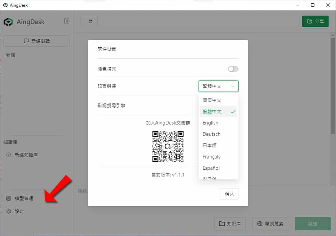This screenshot has height=236, width=336.
Task: Click the 當前版本: v1.1.1 text
Action: [x=168, y=175]
